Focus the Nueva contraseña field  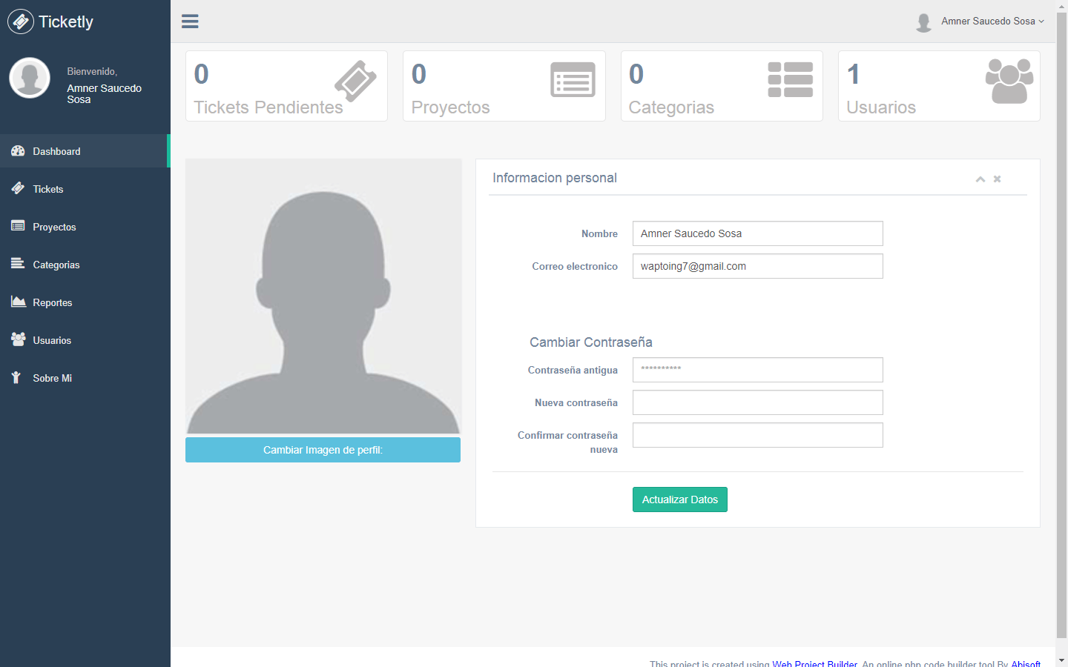pos(757,402)
